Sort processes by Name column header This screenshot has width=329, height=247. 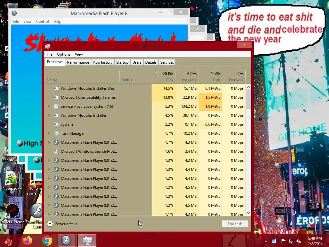[82, 77]
